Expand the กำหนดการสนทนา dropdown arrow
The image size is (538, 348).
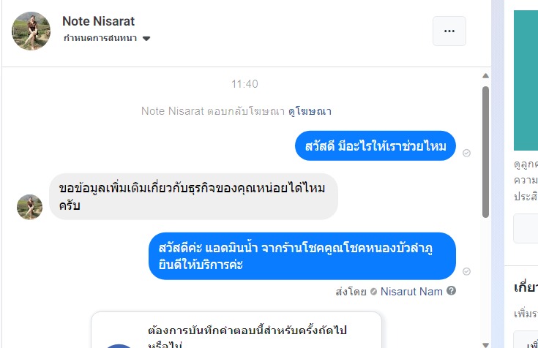point(146,38)
